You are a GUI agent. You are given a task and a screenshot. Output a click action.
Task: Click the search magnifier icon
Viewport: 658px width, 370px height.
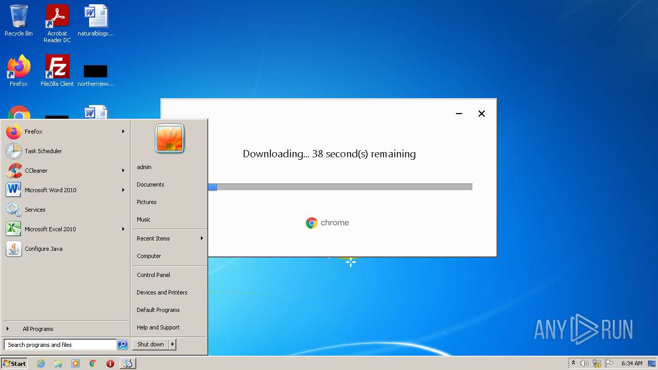coord(122,345)
